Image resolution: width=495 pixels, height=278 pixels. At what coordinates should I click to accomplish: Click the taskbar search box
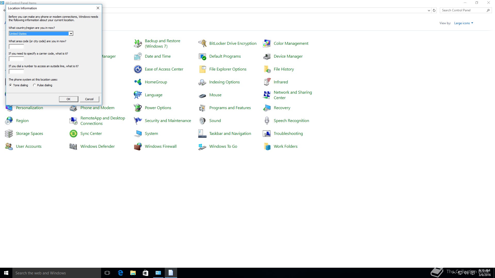coord(57,273)
